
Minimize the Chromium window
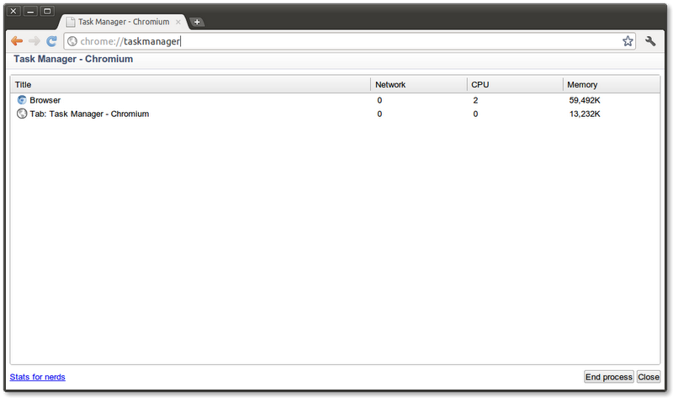[30, 11]
